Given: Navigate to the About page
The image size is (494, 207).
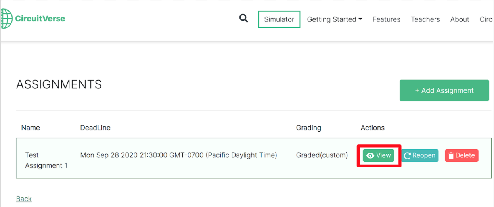Looking at the screenshot, I should 460,19.
